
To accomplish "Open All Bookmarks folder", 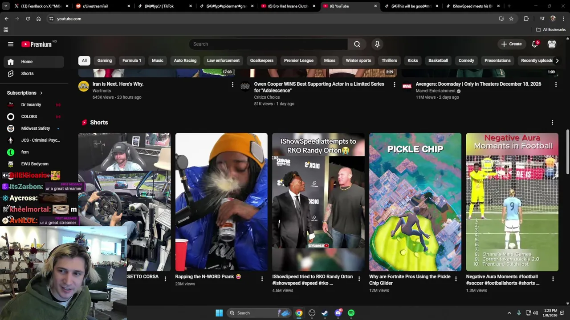I will coord(551,30).
